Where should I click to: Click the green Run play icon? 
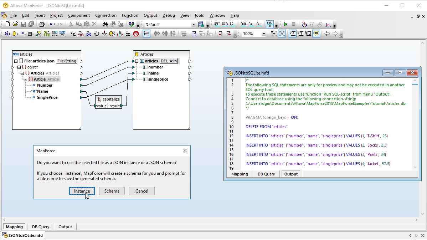point(285,24)
